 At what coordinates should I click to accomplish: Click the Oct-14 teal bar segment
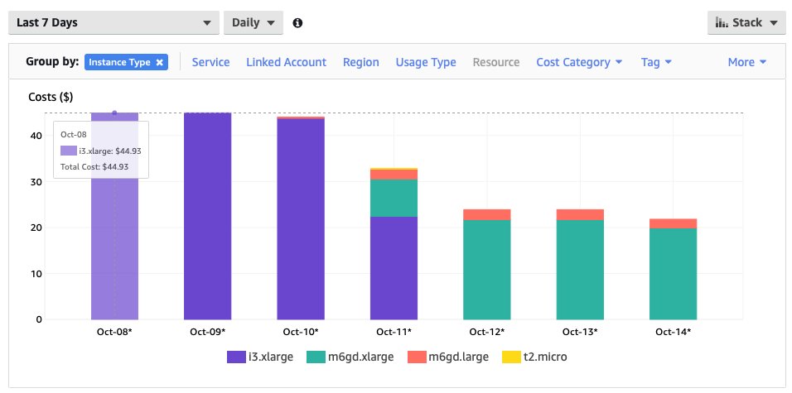click(x=673, y=273)
